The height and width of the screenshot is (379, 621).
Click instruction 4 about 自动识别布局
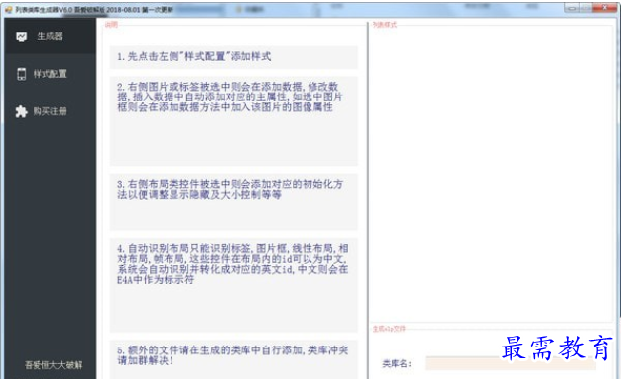pyautogui.click(x=234, y=284)
